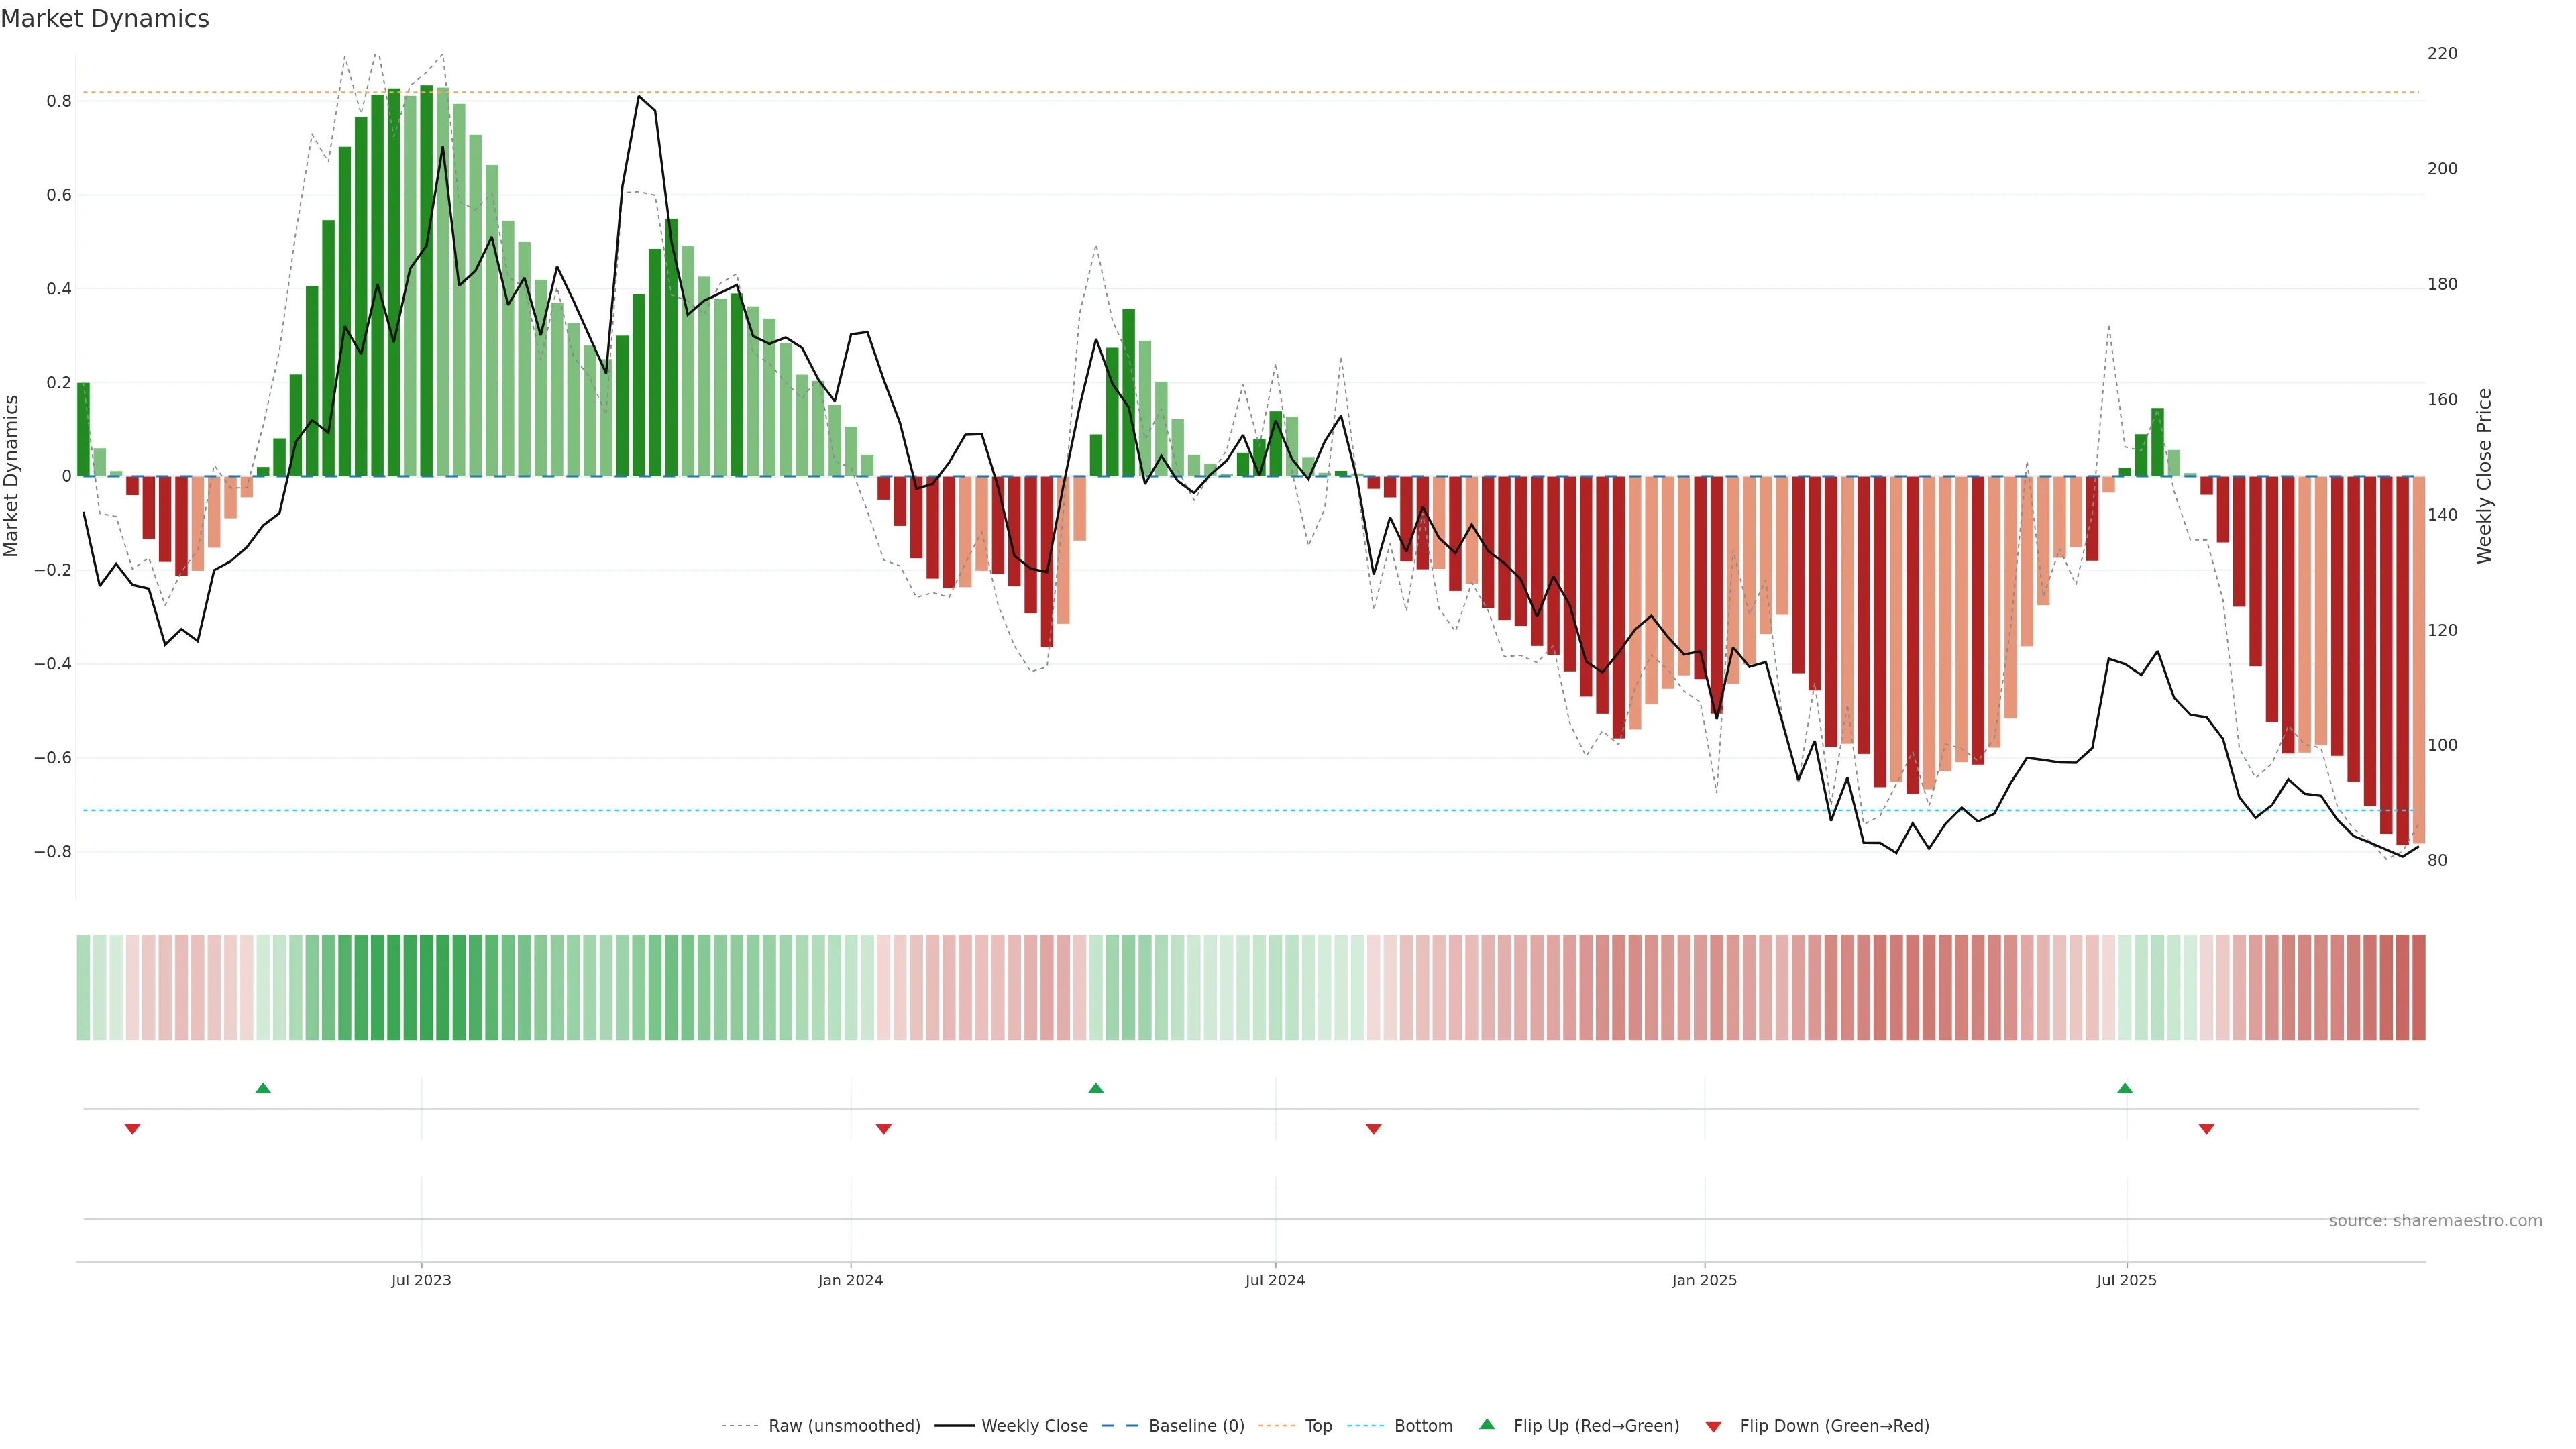Click the flip-down triangle near August 2024
Screen dimensions: 2576x1449
click(x=1374, y=1129)
